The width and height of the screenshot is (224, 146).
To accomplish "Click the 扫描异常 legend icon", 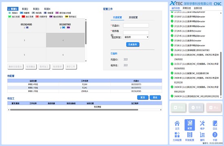I will pos(37,17).
